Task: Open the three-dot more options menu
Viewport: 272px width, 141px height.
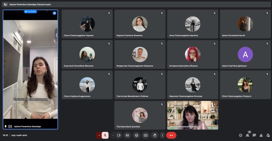Action: pos(162,135)
